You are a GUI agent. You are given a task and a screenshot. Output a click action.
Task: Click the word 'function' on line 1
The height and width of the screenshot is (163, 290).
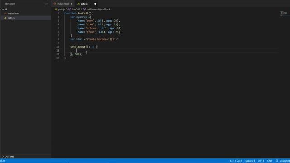point(70,13)
